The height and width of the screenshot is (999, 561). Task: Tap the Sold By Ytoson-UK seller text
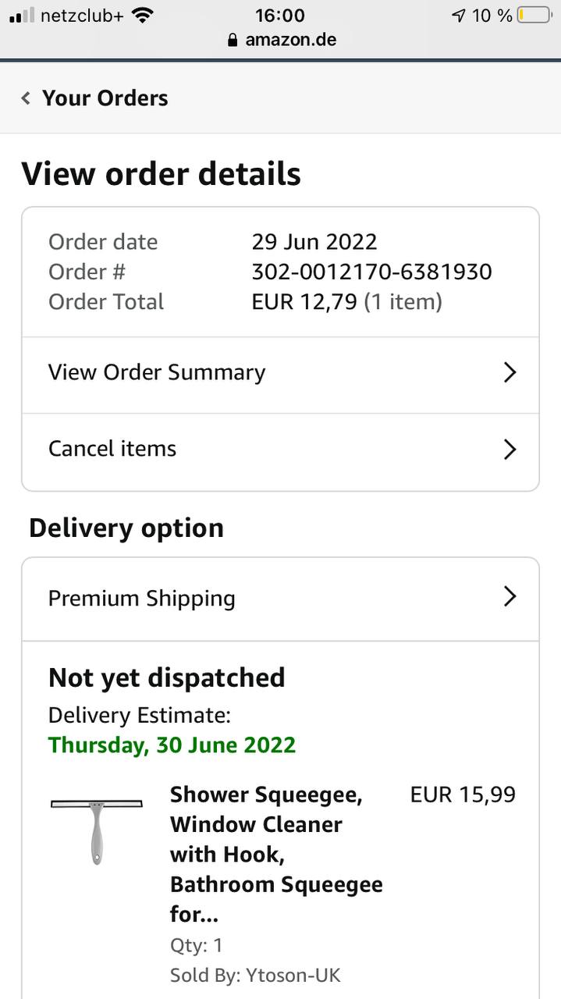point(255,975)
